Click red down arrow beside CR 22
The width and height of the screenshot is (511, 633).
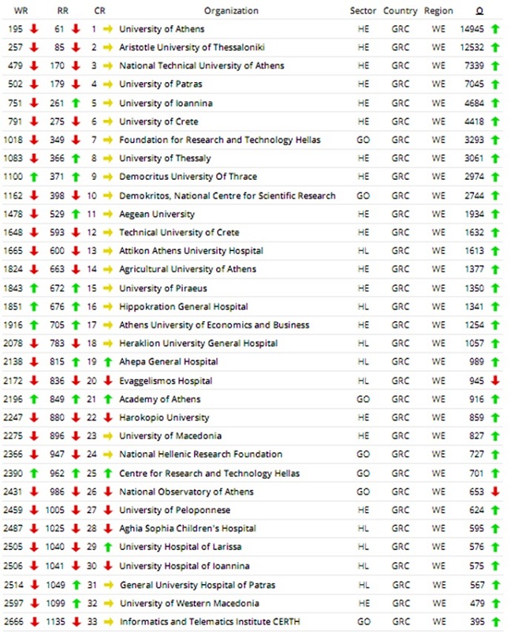pyautogui.click(x=108, y=418)
